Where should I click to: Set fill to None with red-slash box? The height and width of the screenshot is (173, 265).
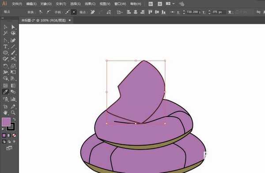click(x=14, y=135)
